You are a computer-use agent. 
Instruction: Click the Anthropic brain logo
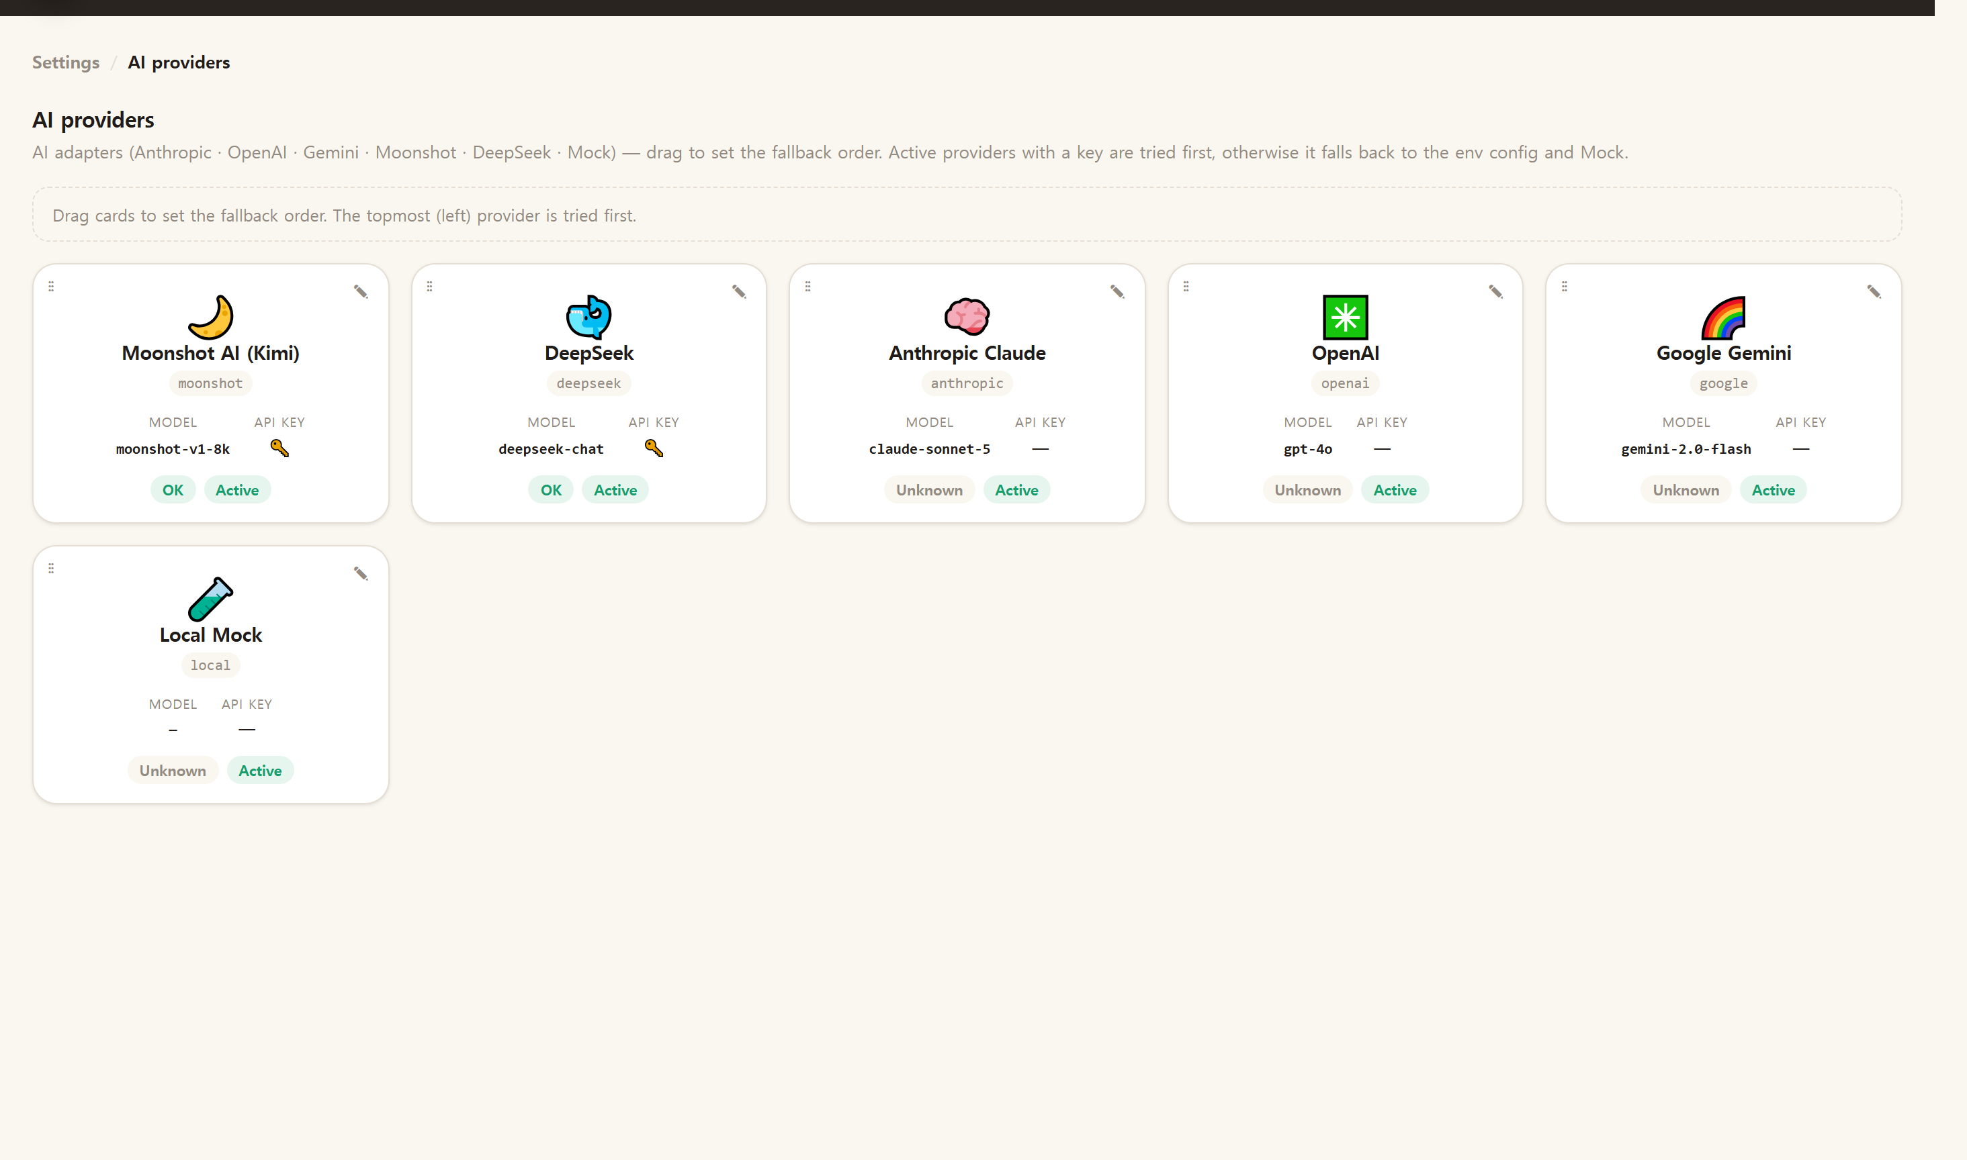(967, 317)
